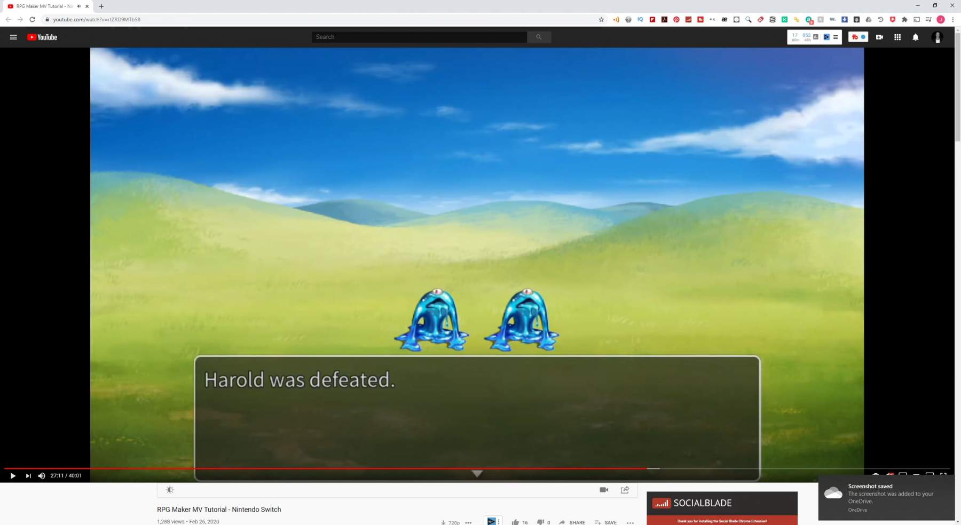
Task: Select the RPG Maker MV Tutorial tab
Action: 47,6
